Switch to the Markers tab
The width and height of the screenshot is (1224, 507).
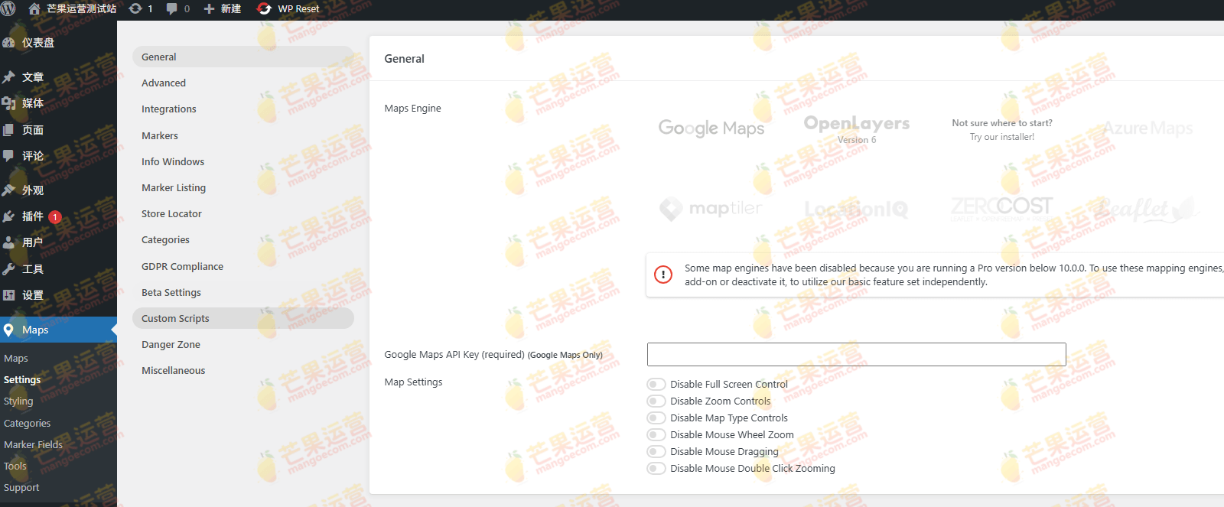tap(243, 135)
